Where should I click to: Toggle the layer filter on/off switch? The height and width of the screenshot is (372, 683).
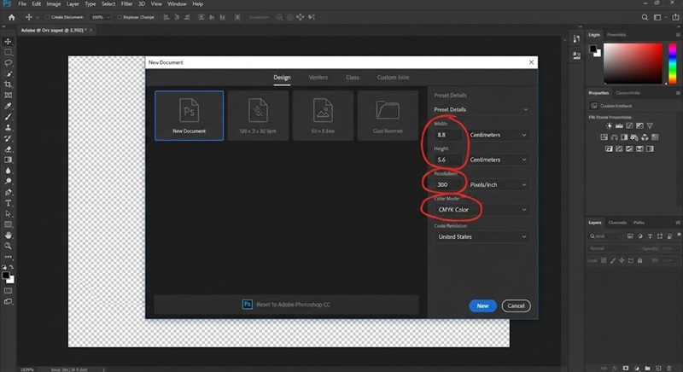[679, 235]
